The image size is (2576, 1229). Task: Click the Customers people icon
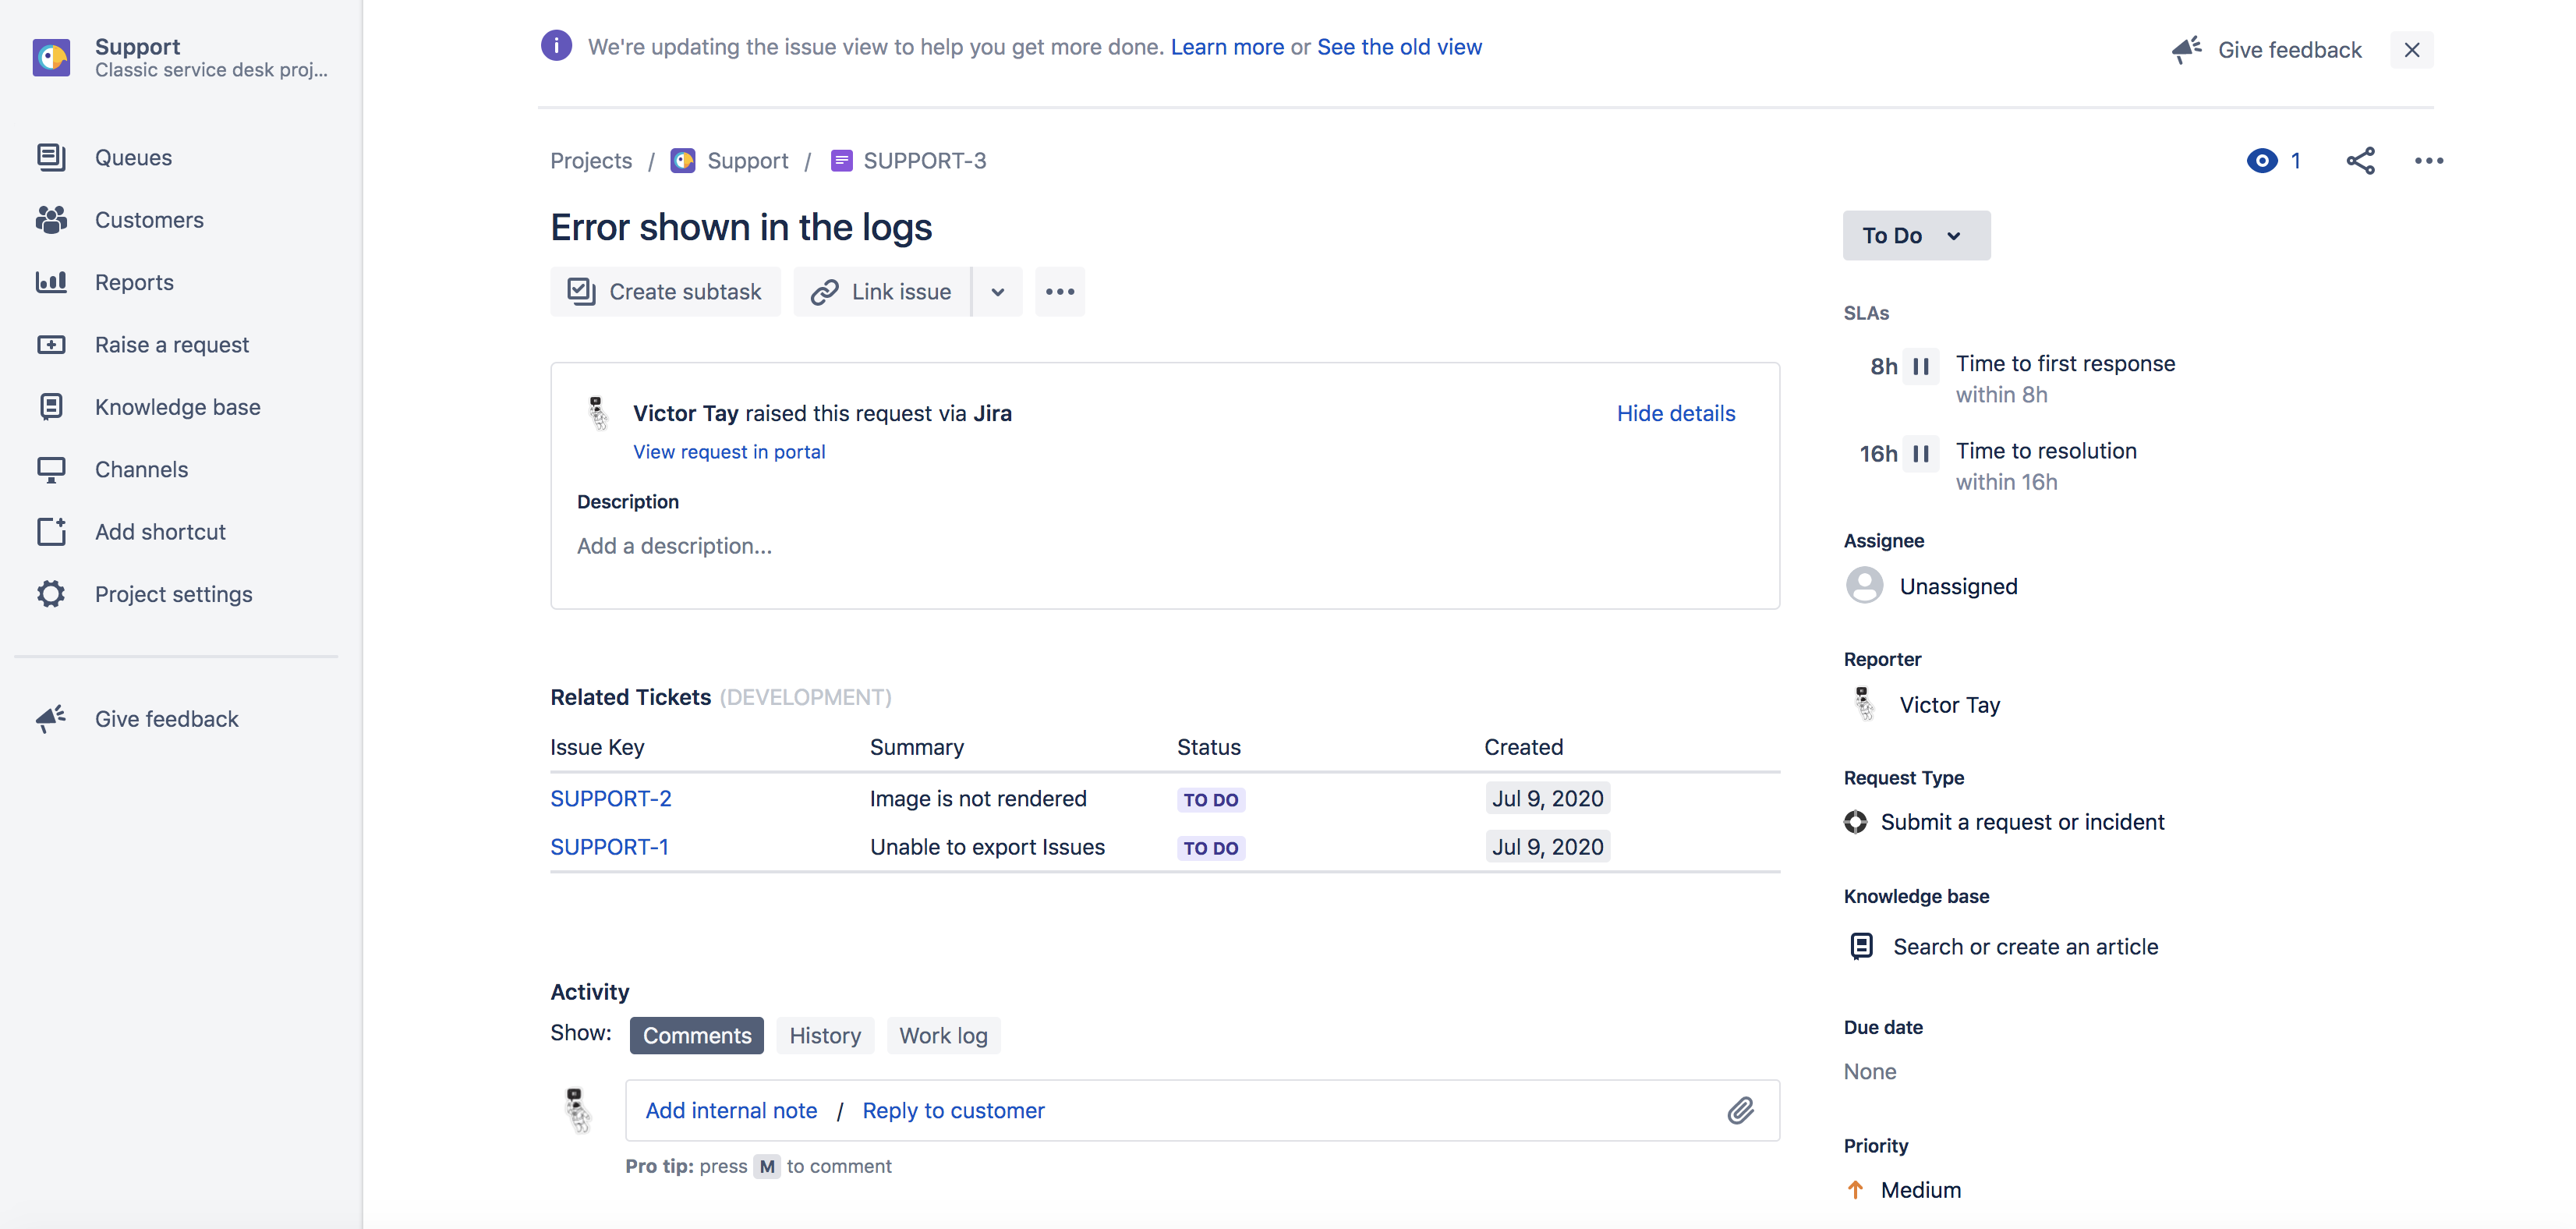coord(51,219)
